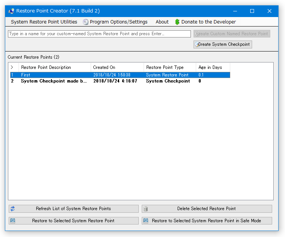Open Program Options/Settings menu
The image size is (285, 237).
(115, 22)
